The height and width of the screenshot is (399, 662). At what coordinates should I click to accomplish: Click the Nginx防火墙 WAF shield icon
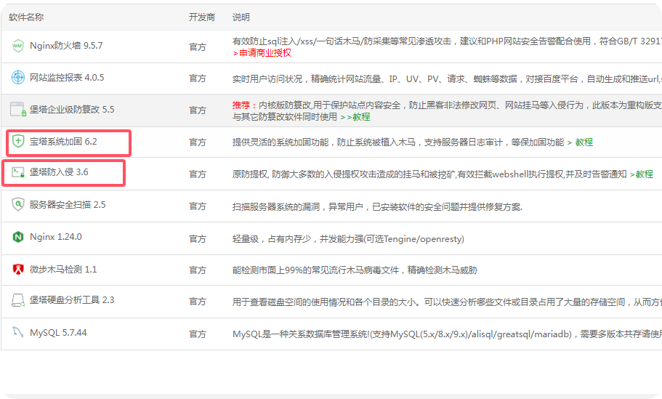click(17, 46)
